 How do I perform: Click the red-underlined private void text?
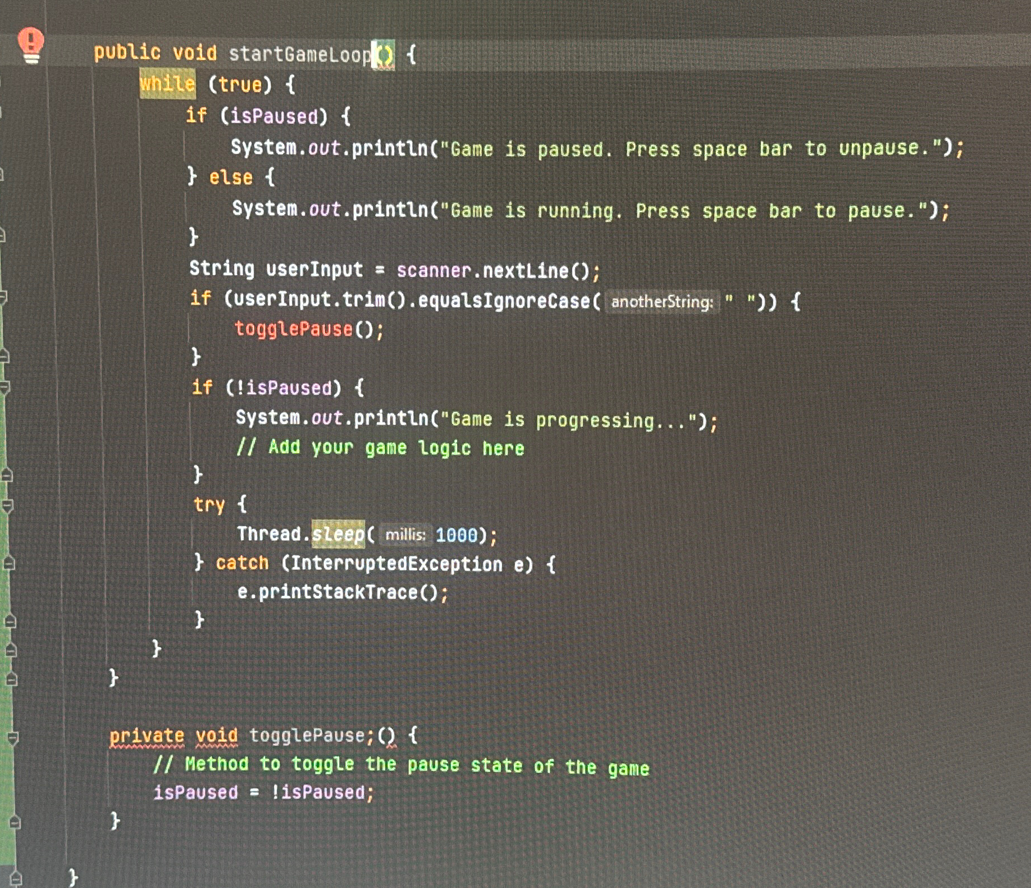click(x=174, y=735)
